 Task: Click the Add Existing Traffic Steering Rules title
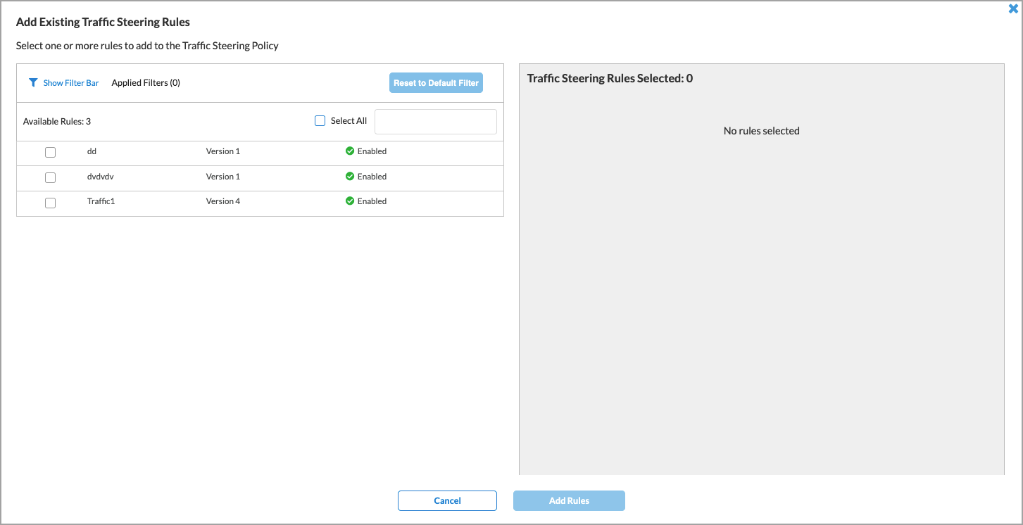pos(103,22)
